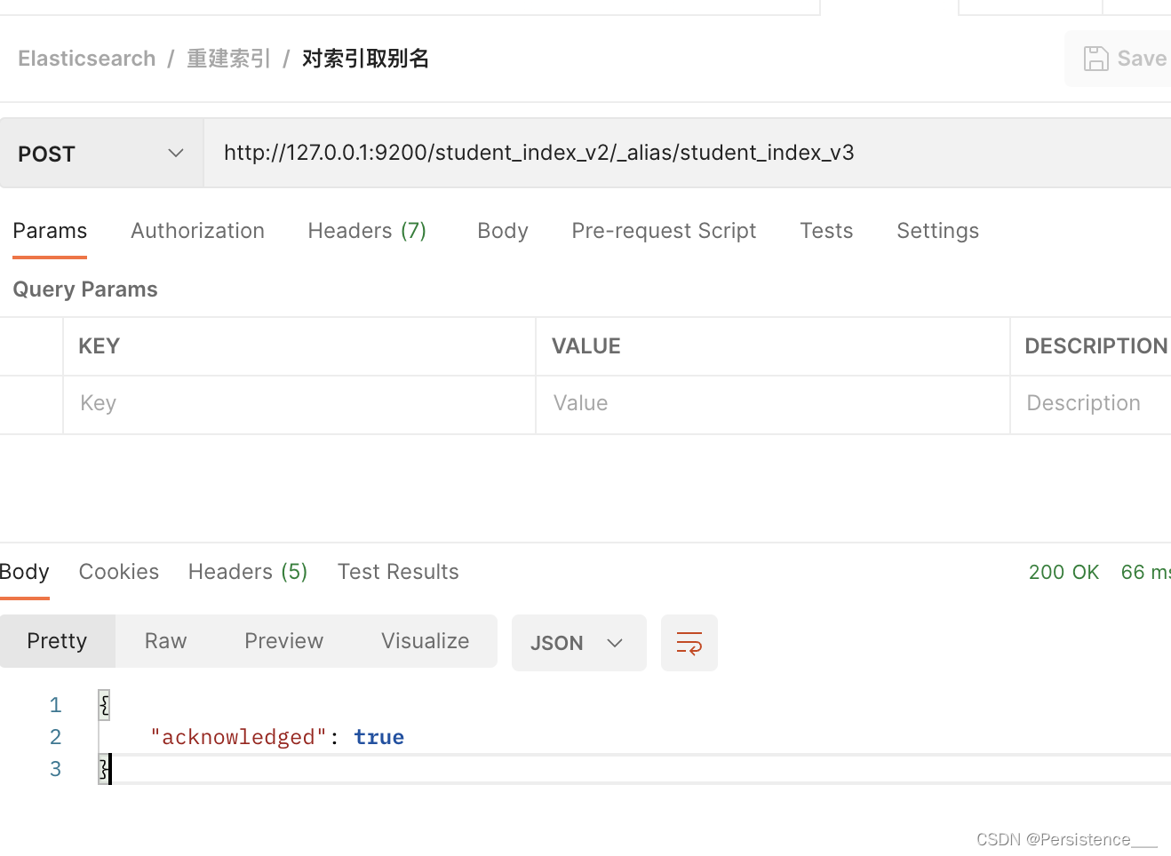Toggle the line wrap icon in response
The image size is (1171, 856).
pos(689,643)
